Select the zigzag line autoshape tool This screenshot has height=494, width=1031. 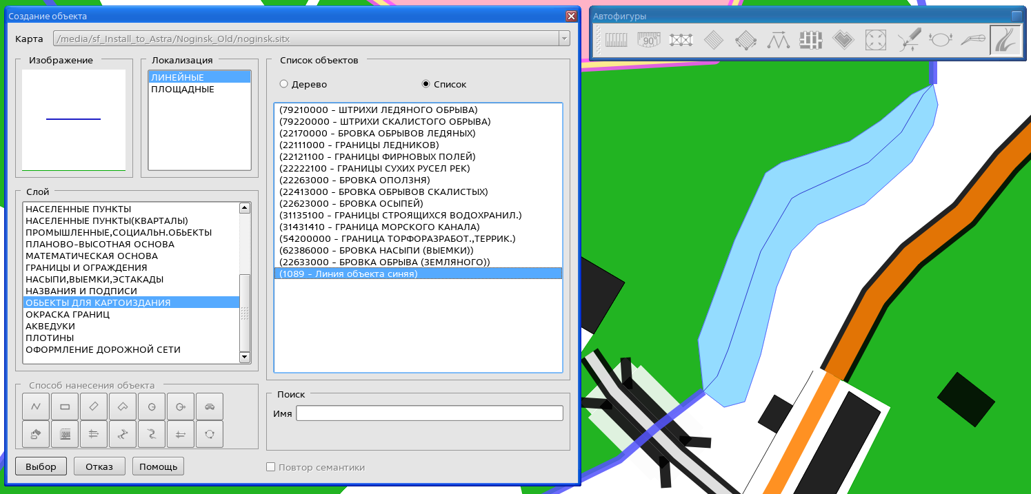tap(779, 40)
